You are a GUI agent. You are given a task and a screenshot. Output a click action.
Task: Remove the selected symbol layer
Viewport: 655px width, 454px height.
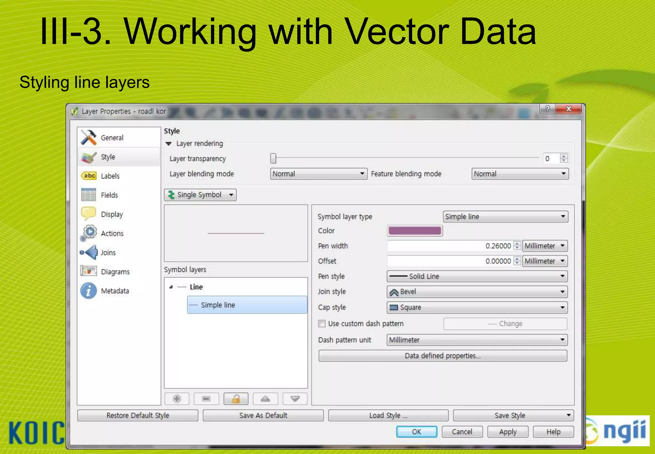coord(206,399)
